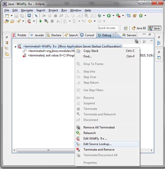Viewport: 165px width, 169px height.
Task: Switch to the Console tab
Action: coord(87,35)
